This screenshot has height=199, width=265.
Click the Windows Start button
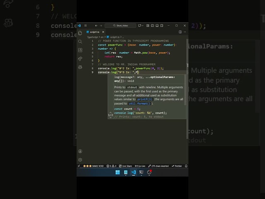coord(118,172)
